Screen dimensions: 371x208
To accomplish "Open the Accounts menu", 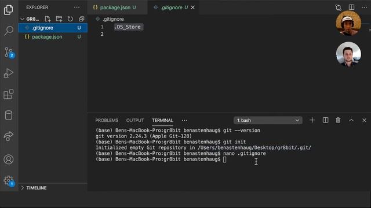I will click(9, 159).
